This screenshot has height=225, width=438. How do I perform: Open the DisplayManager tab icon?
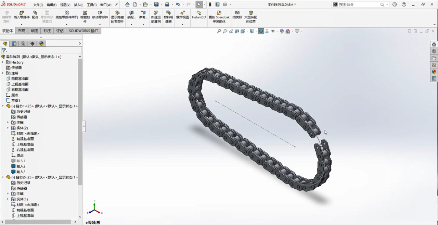click(x=41, y=43)
